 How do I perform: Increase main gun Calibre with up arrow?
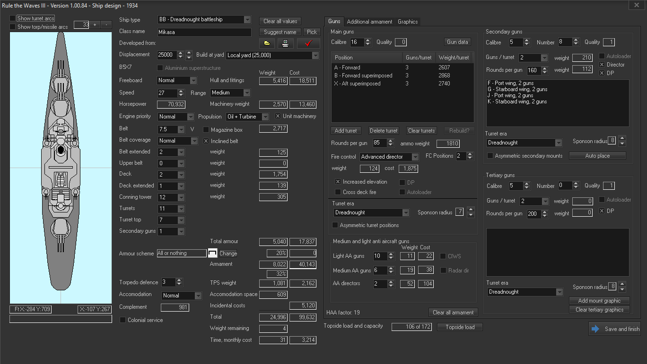[x=367, y=40]
